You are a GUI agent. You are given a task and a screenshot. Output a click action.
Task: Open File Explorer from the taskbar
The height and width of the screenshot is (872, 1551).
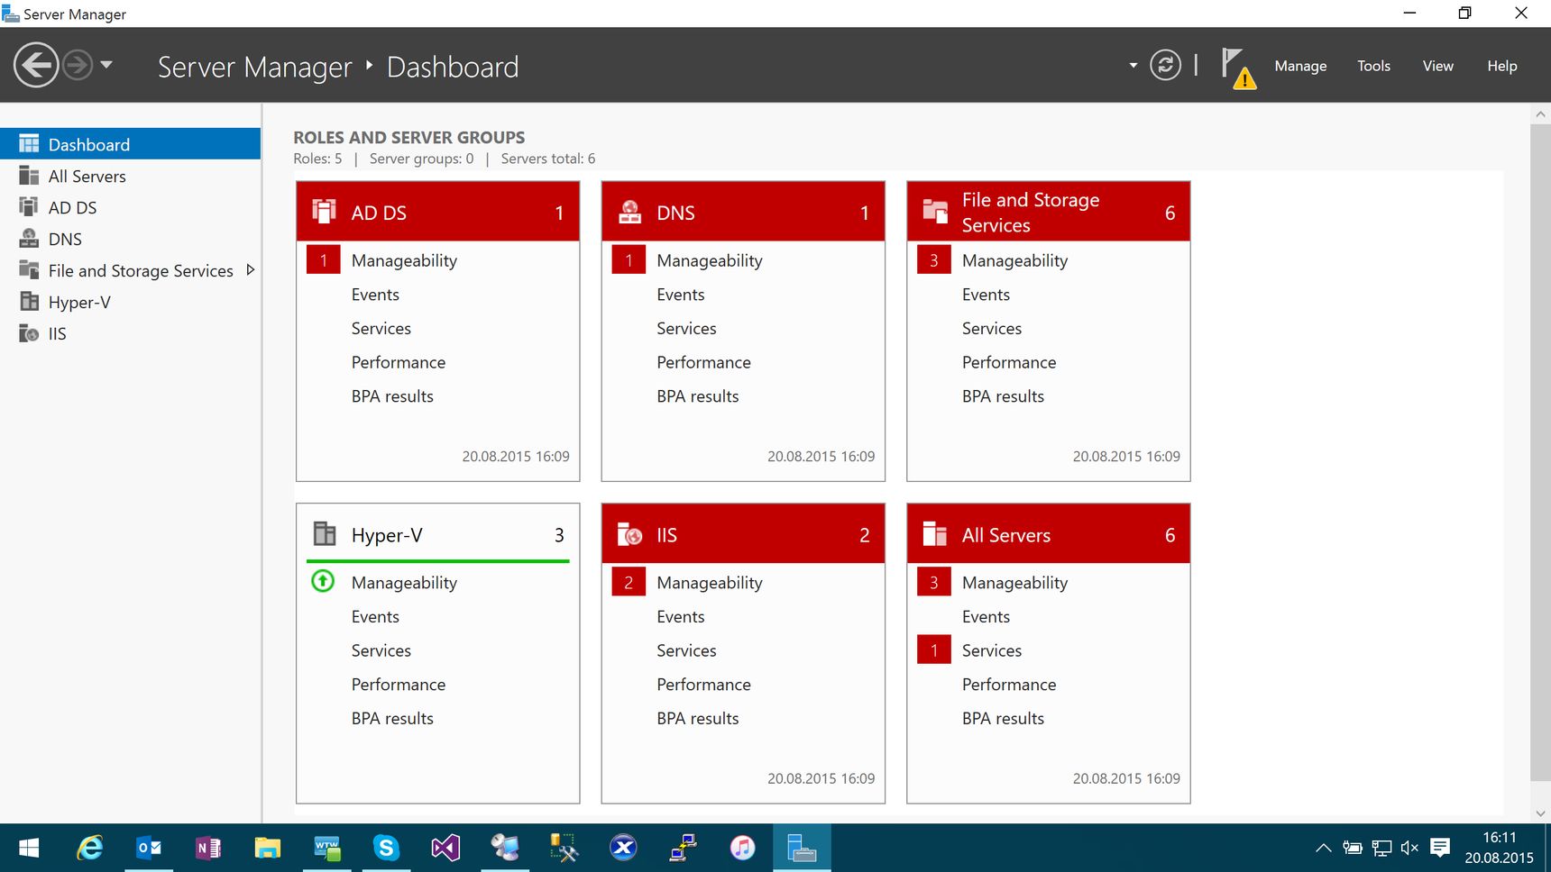point(268,848)
